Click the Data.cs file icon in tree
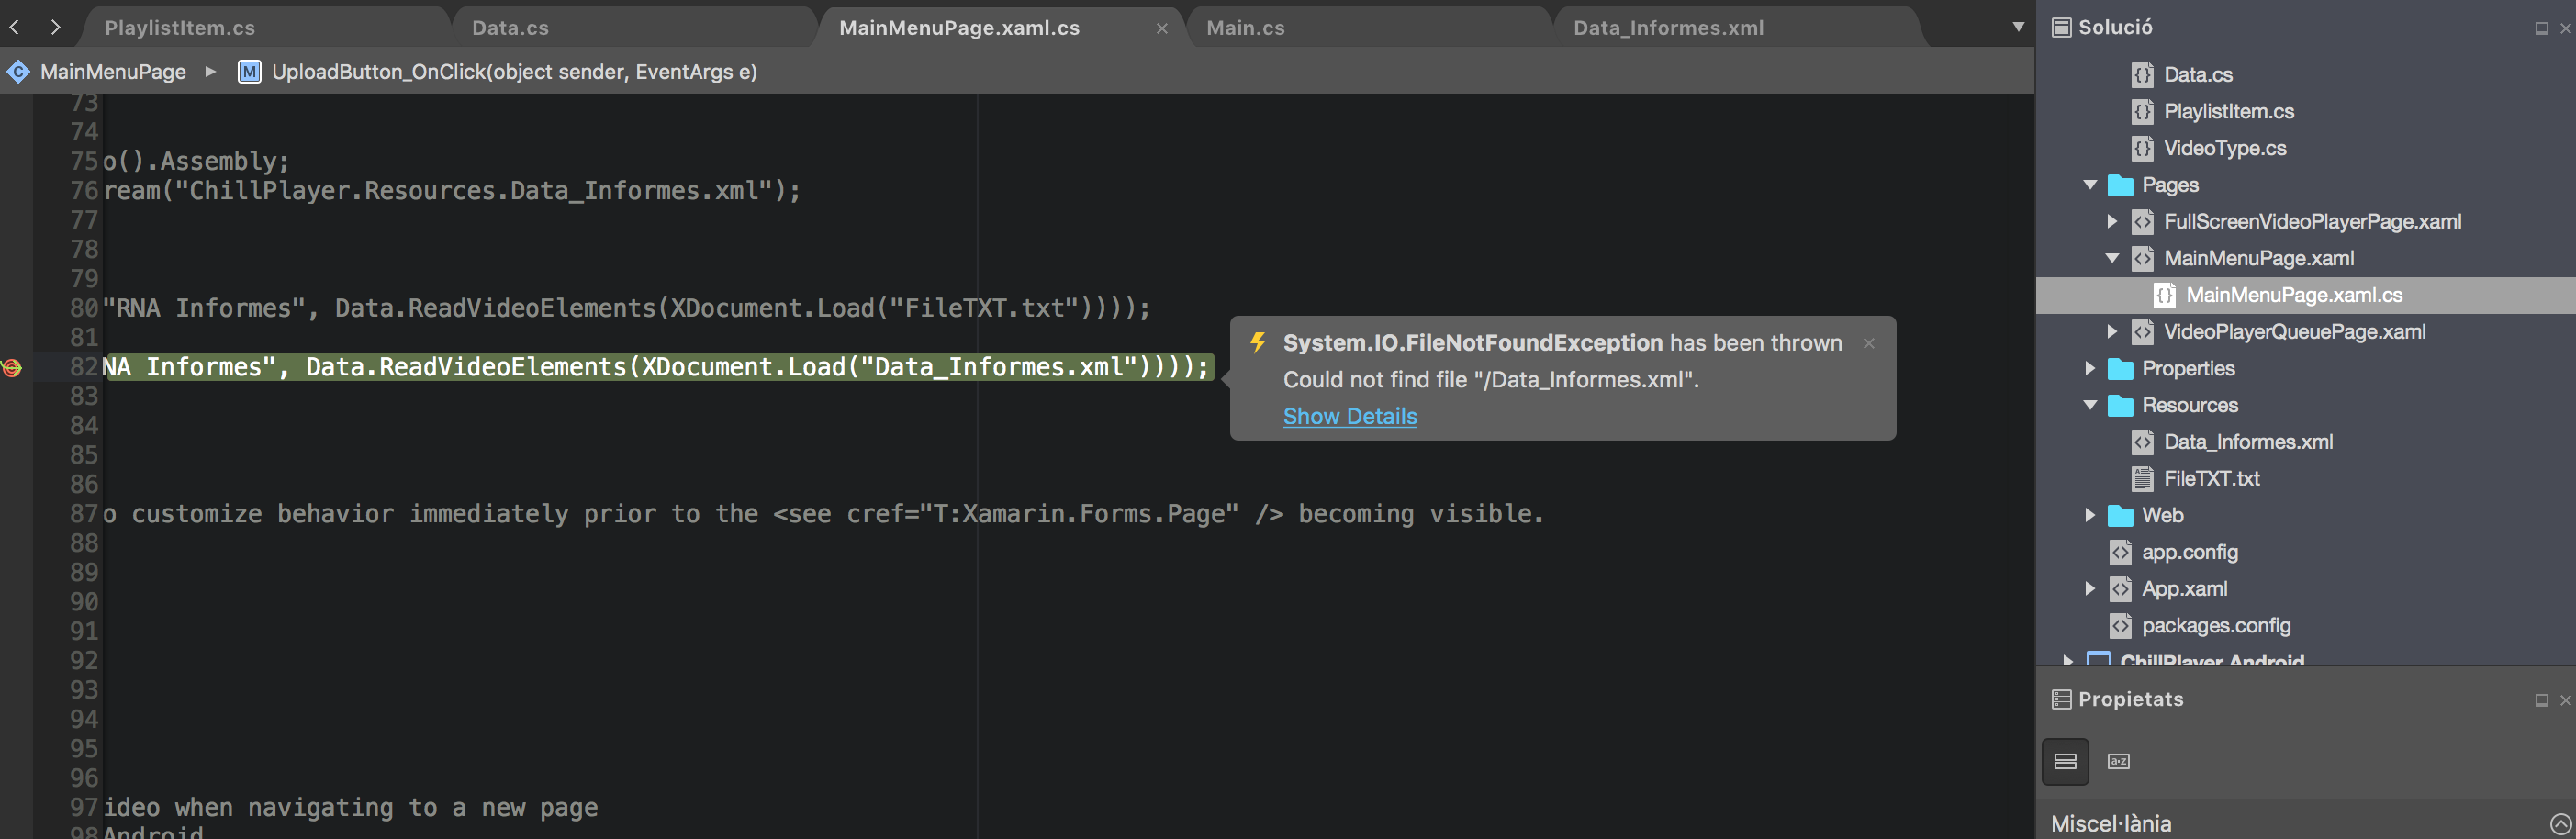This screenshot has height=839, width=2576. click(2142, 75)
